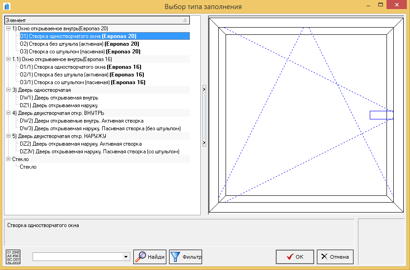Screen dimensions: 410x270
Task: Select 'DW3) Дверь открываемая наружу. Пасивная створка'
Action: click(x=100, y=128)
